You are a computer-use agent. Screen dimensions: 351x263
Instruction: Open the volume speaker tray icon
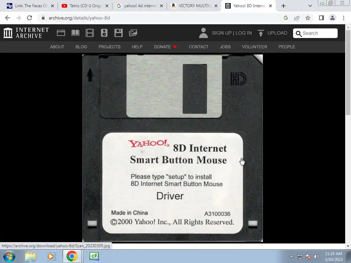316,256
